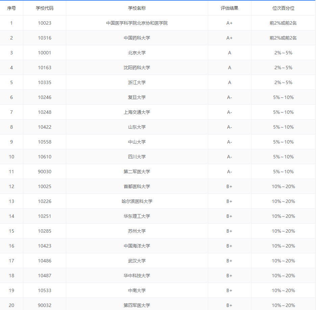
Task: Select school code 10025
Action: pyautogui.click(x=45, y=186)
